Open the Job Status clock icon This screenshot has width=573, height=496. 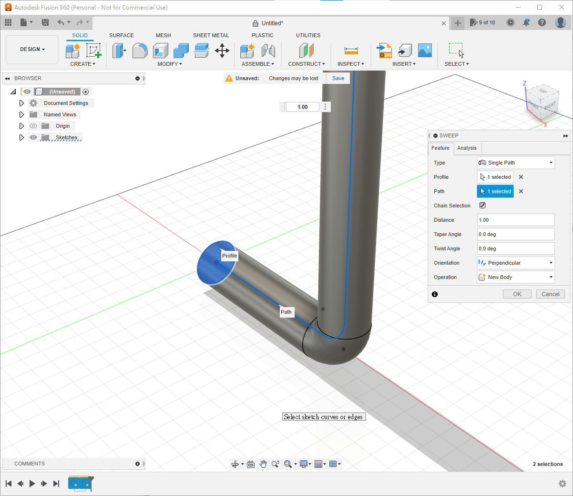pyautogui.click(x=511, y=22)
